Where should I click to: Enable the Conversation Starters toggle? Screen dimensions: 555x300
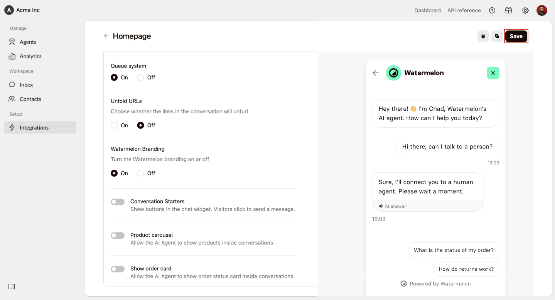(118, 202)
